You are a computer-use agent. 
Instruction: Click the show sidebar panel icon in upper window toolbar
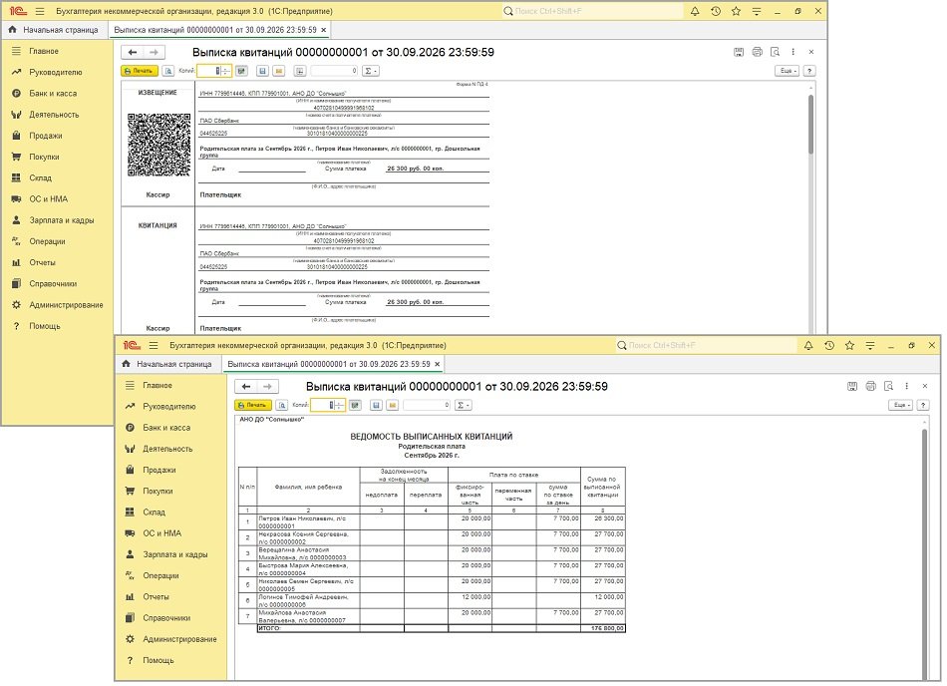point(300,71)
